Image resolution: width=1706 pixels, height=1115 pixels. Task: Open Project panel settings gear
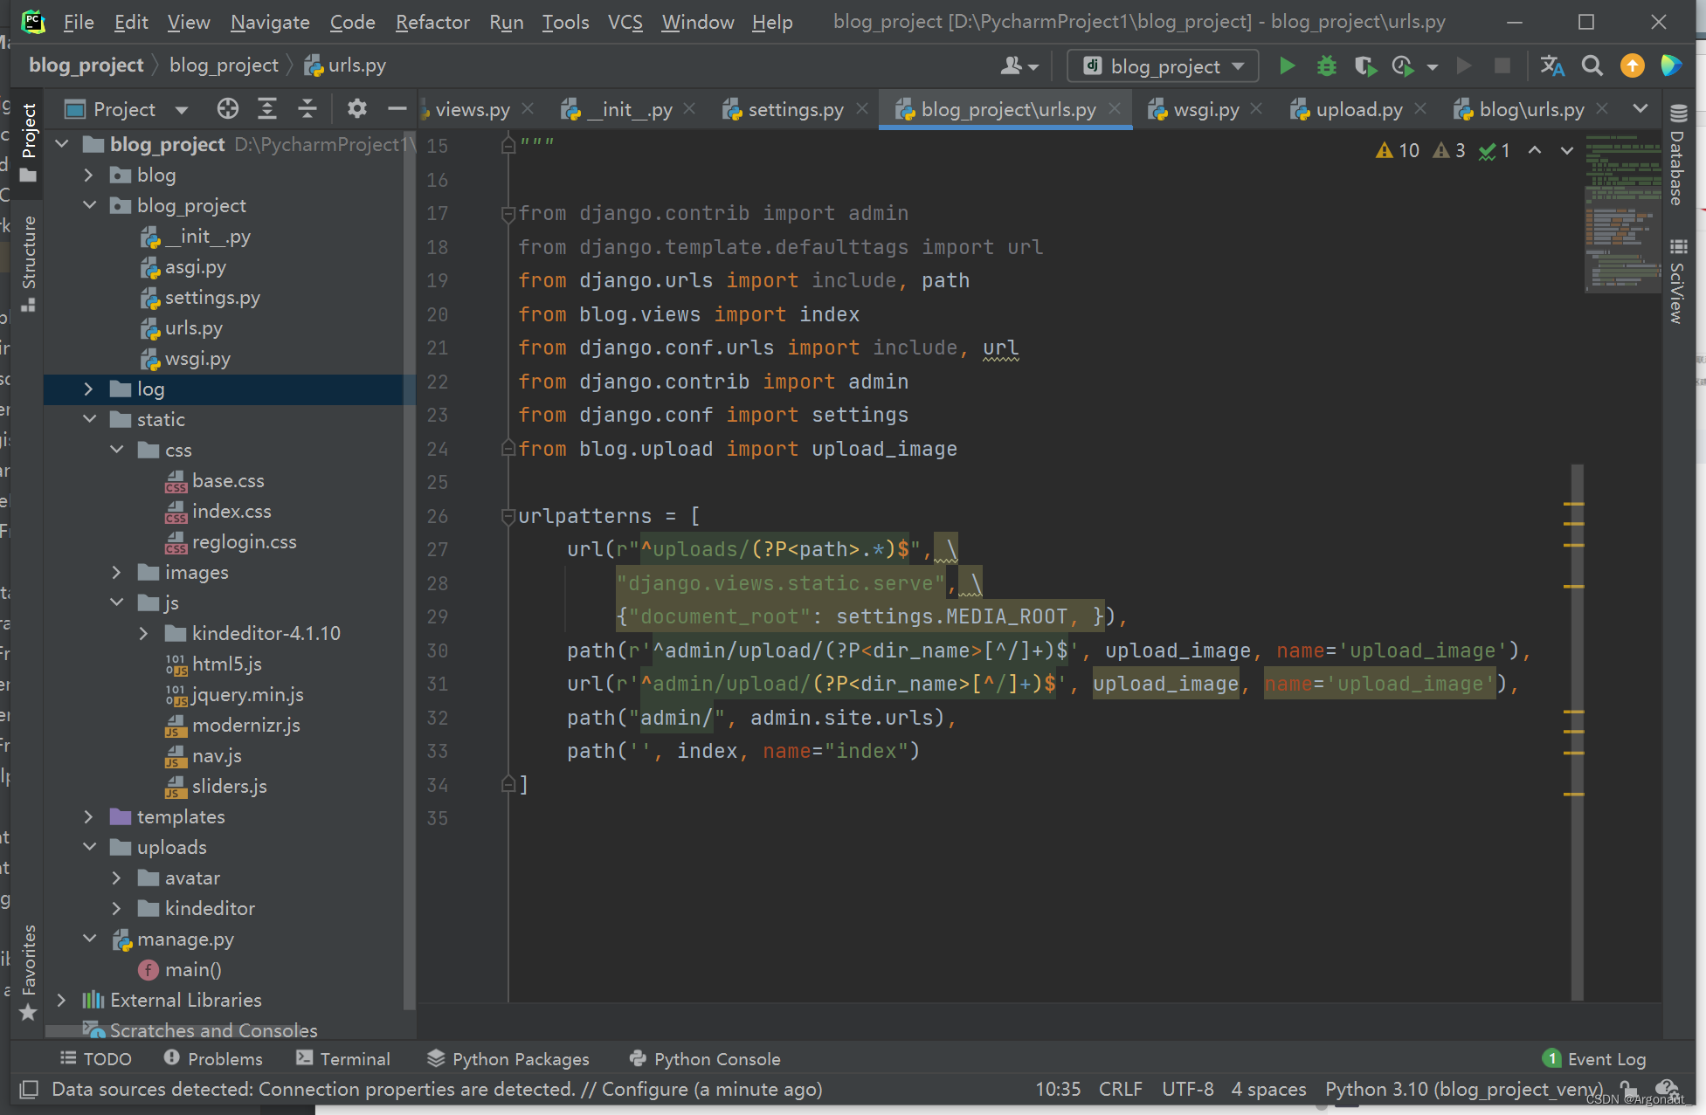pyautogui.click(x=356, y=109)
